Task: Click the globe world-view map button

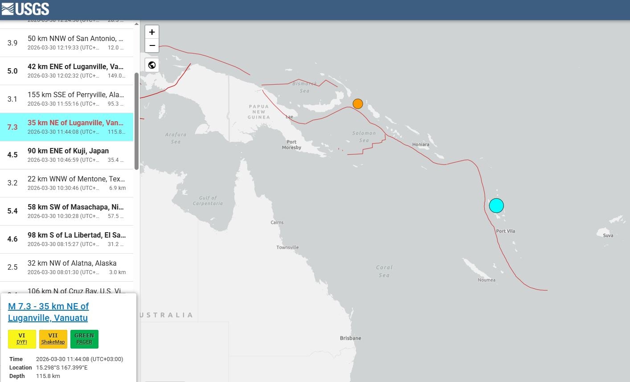Action: tap(152, 65)
